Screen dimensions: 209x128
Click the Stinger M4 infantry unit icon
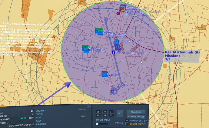86,48
